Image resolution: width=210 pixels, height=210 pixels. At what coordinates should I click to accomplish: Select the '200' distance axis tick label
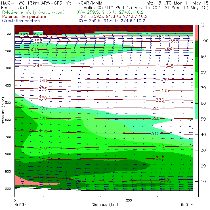point(129,200)
